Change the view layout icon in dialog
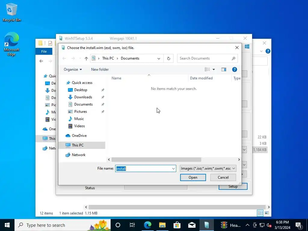The image size is (308, 231). point(207,69)
